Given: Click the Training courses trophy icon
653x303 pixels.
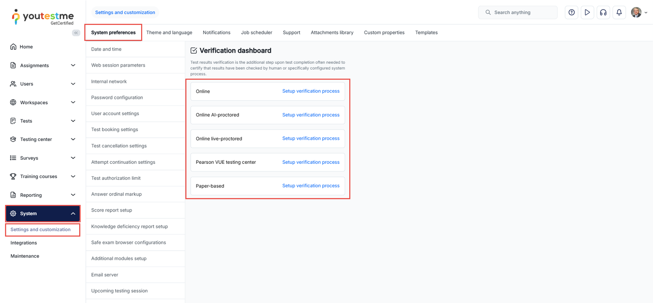Looking at the screenshot, I should 13,176.
